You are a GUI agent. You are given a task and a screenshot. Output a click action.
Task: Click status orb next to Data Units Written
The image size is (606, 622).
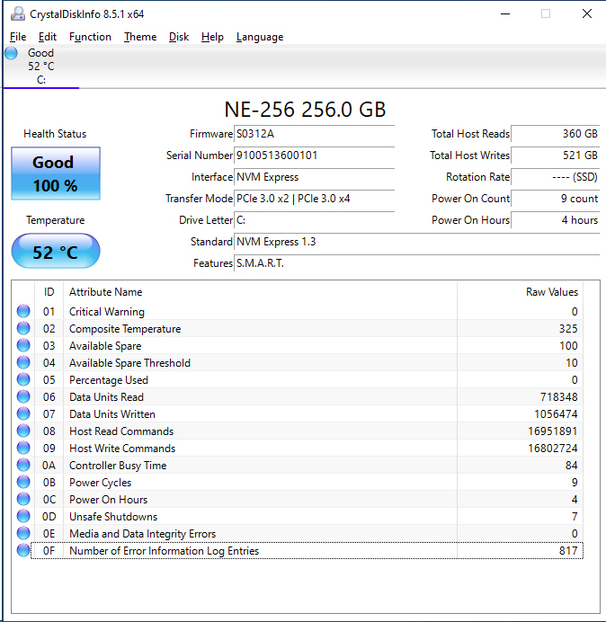(23, 414)
